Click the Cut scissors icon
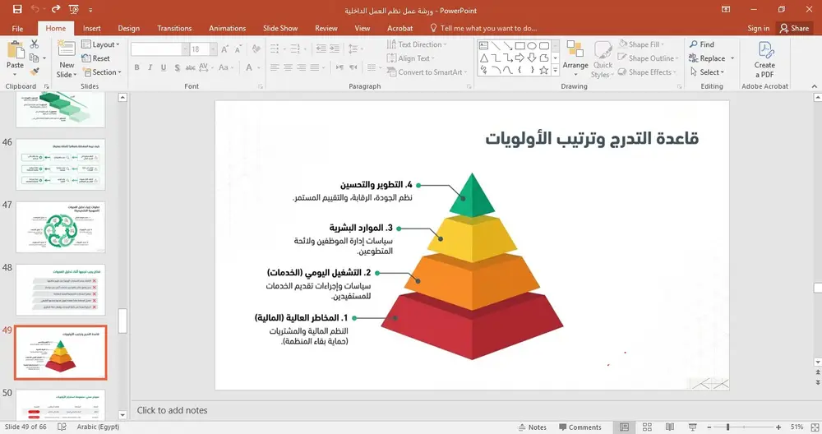The height and width of the screenshot is (434, 822). coord(35,44)
